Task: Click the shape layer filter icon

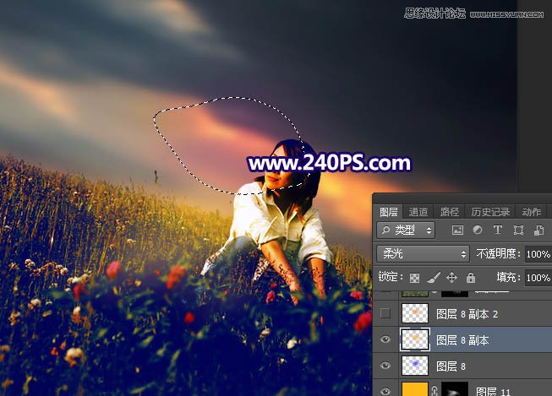Action: click(517, 230)
